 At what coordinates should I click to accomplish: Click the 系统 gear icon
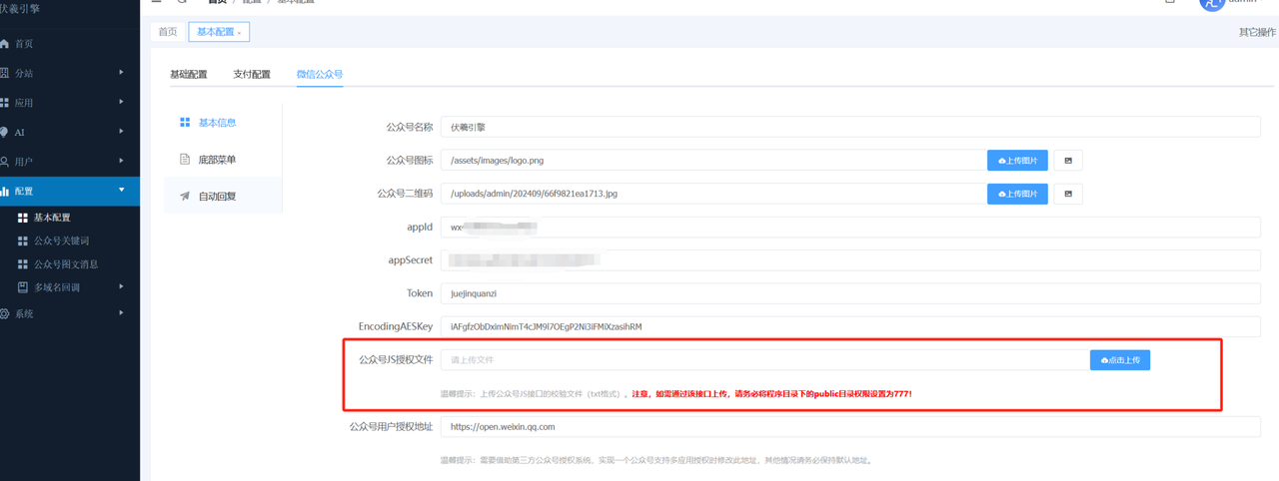coord(5,313)
